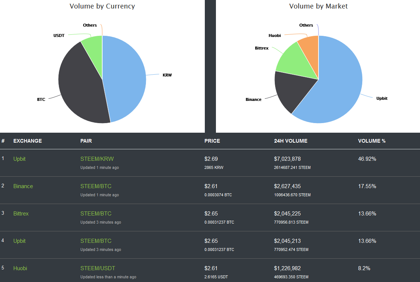Open the STEEM/USDT pair link
Image resolution: width=420 pixels, height=282 pixels.
(x=98, y=268)
